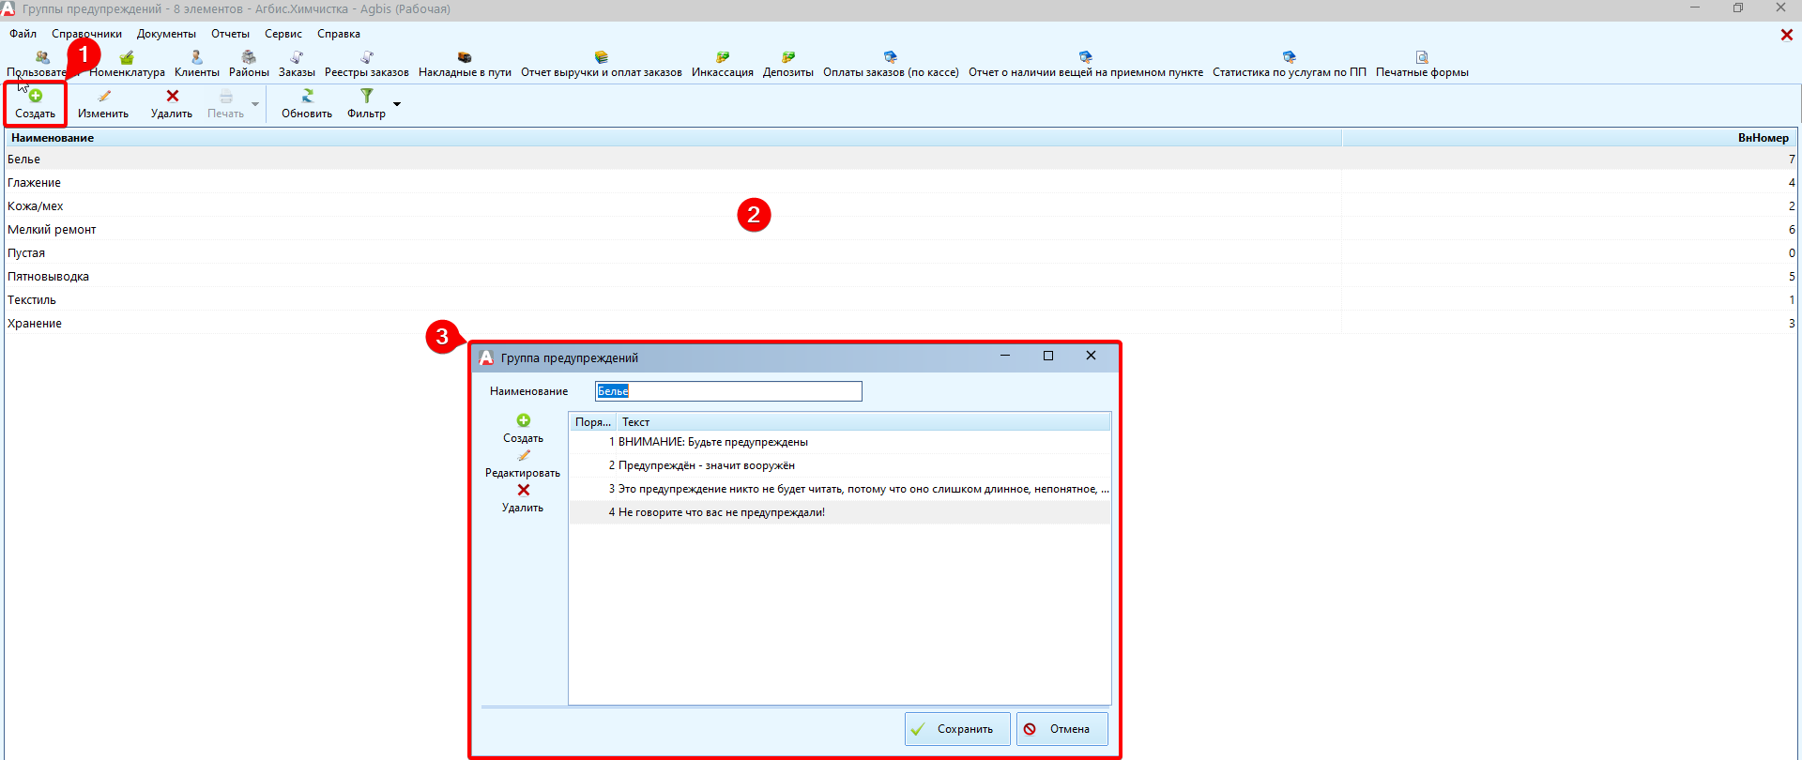Click the Печать toolbar button
This screenshot has width=1802, height=760.
pyautogui.click(x=225, y=103)
